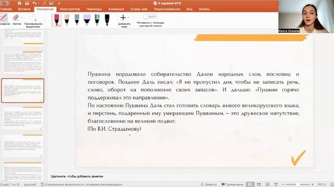This screenshot has width=334, height=187.
Task: Save the presentation with the floppy icon
Action: (27, 3)
